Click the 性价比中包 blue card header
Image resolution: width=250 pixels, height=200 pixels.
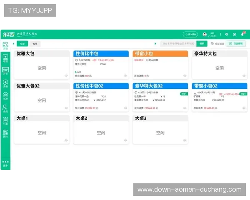click(101, 54)
